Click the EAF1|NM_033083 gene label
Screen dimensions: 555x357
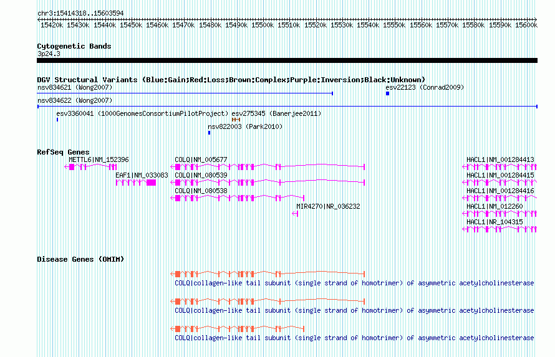pyautogui.click(x=142, y=175)
